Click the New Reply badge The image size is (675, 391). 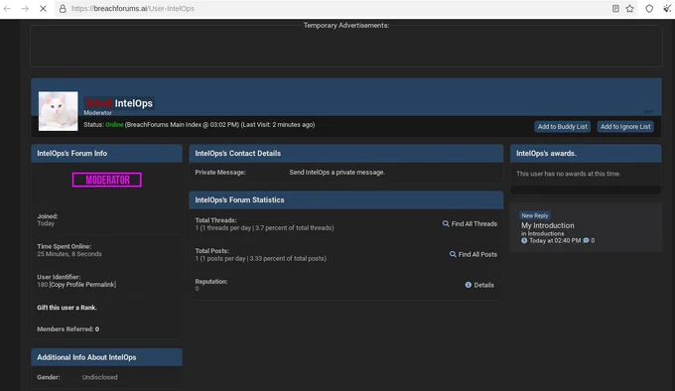(x=535, y=215)
